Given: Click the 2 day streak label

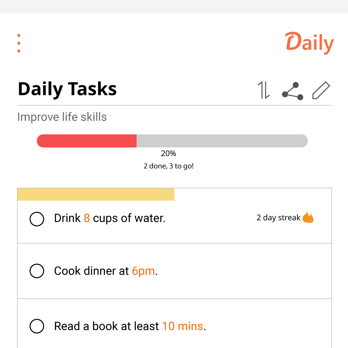Looking at the screenshot, I should pyautogui.click(x=278, y=218).
